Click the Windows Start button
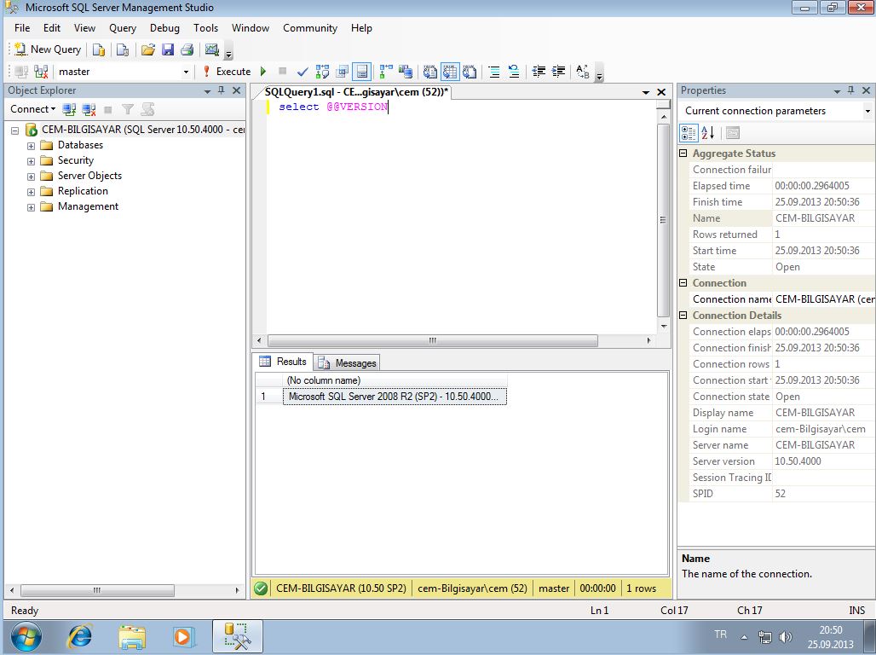Image resolution: width=876 pixels, height=655 pixels. (x=26, y=637)
